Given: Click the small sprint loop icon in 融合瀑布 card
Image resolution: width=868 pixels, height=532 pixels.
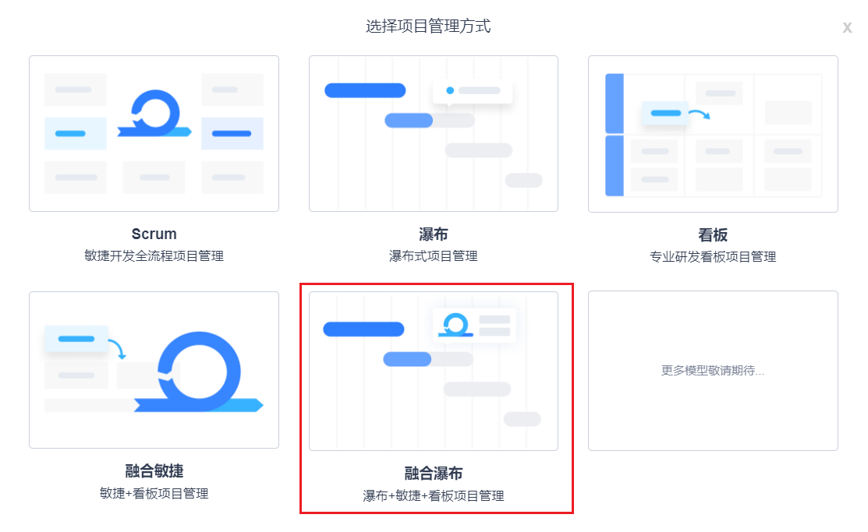Looking at the screenshot, I should [x=455, y=325].
